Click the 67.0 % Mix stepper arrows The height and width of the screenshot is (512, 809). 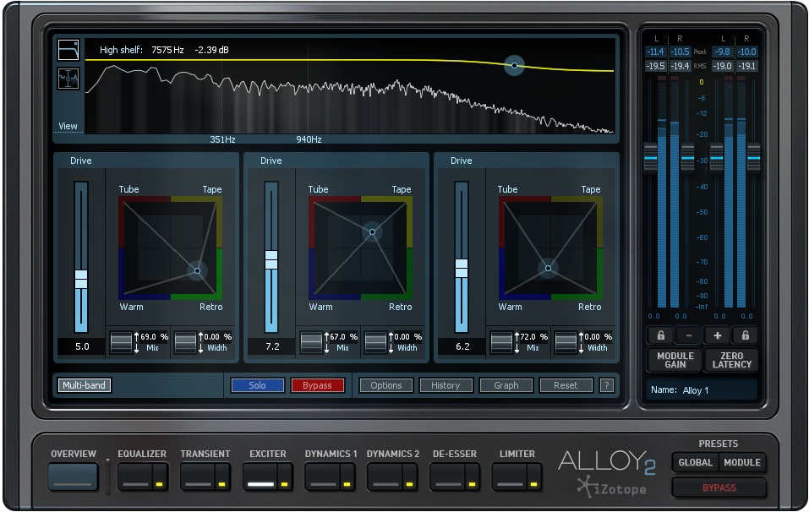[327, 342]
